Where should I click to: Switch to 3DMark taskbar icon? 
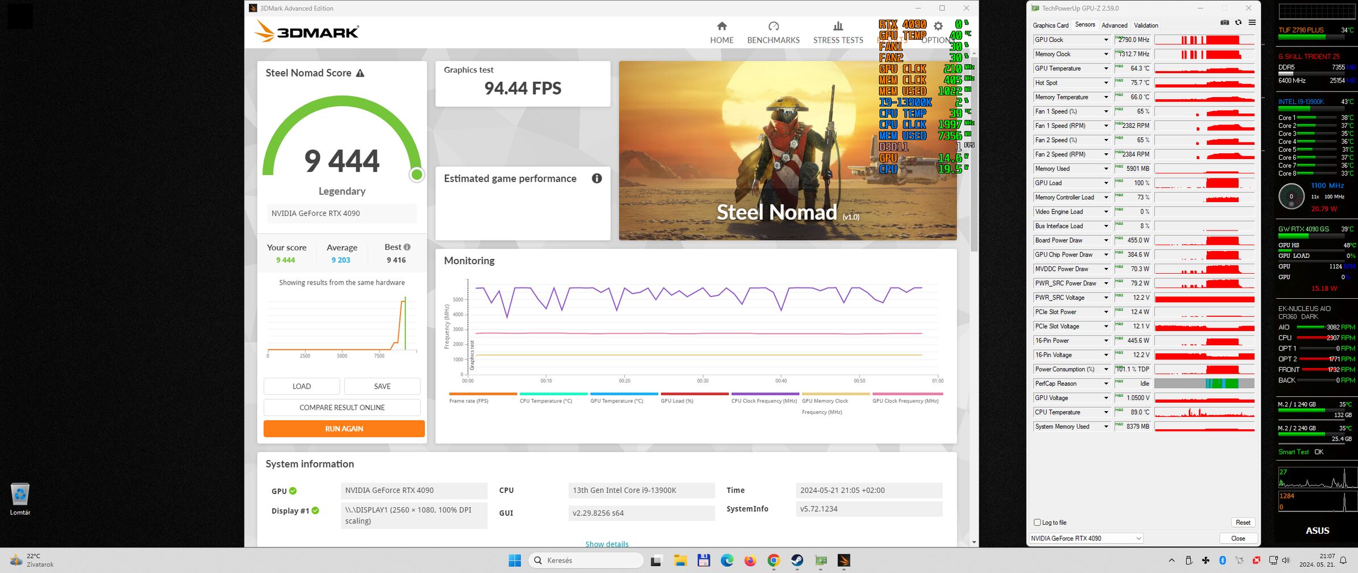click(844, 561)
